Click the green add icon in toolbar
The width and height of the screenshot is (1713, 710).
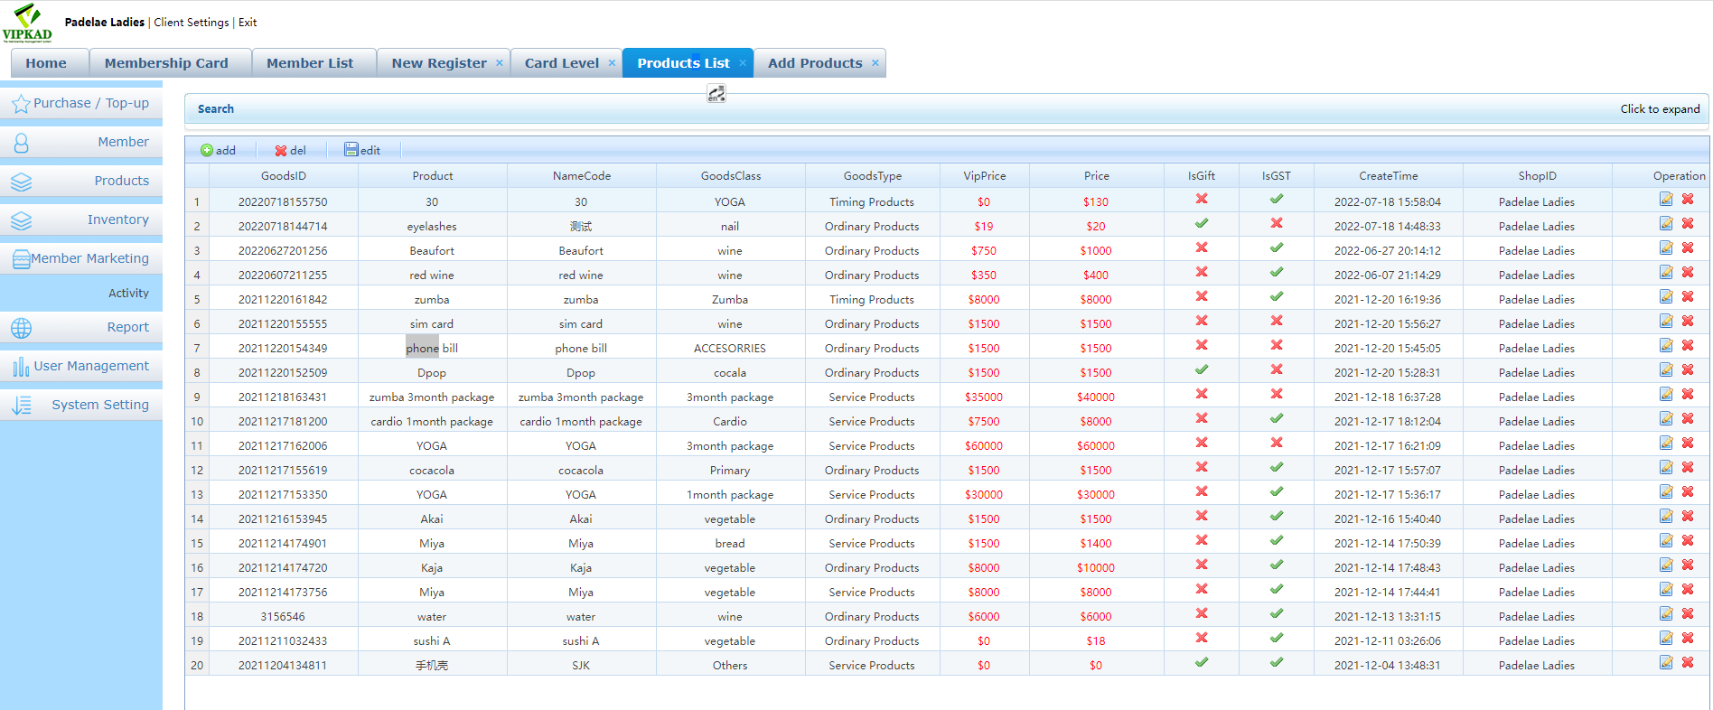tap(207, 151)
